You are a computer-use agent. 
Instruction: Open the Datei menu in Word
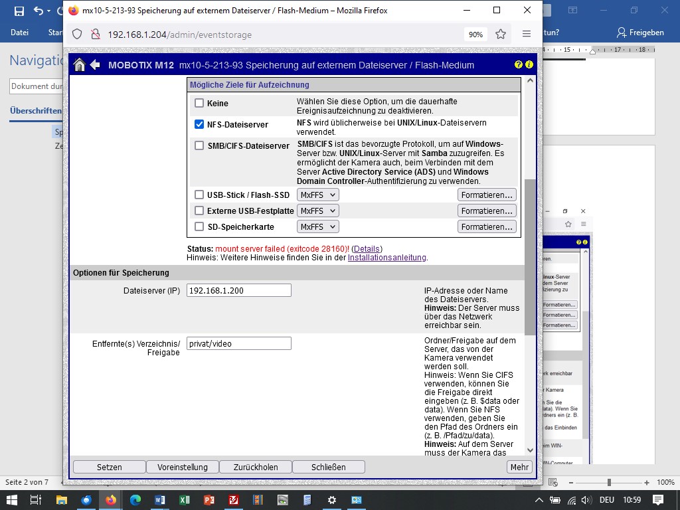[19, 33]
